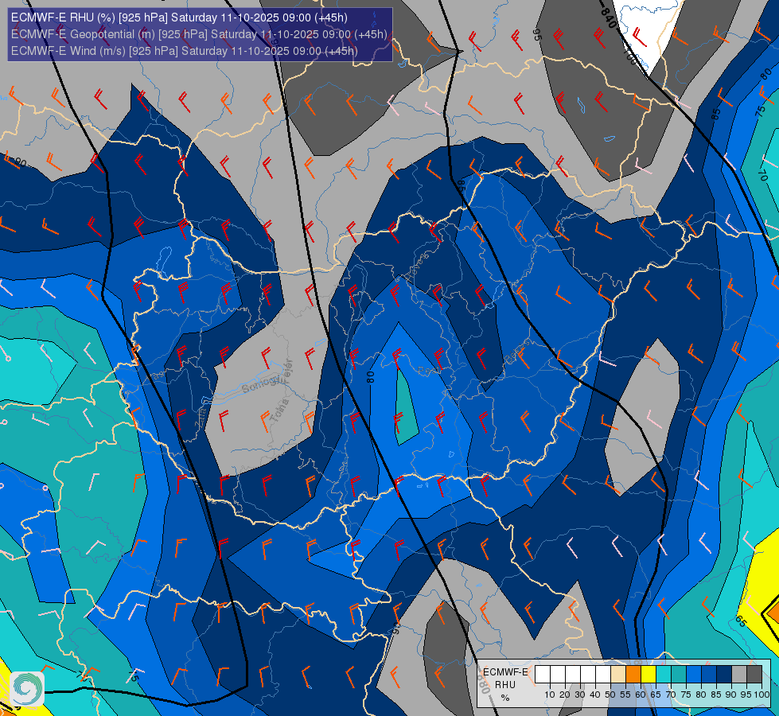Click the ECMWF-E Geopotential (m) title line

click(199, 34)
